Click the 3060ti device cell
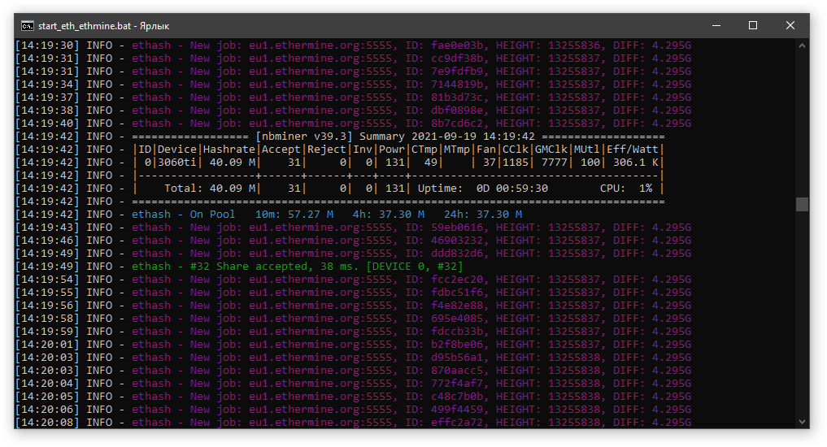 (177, 163)
